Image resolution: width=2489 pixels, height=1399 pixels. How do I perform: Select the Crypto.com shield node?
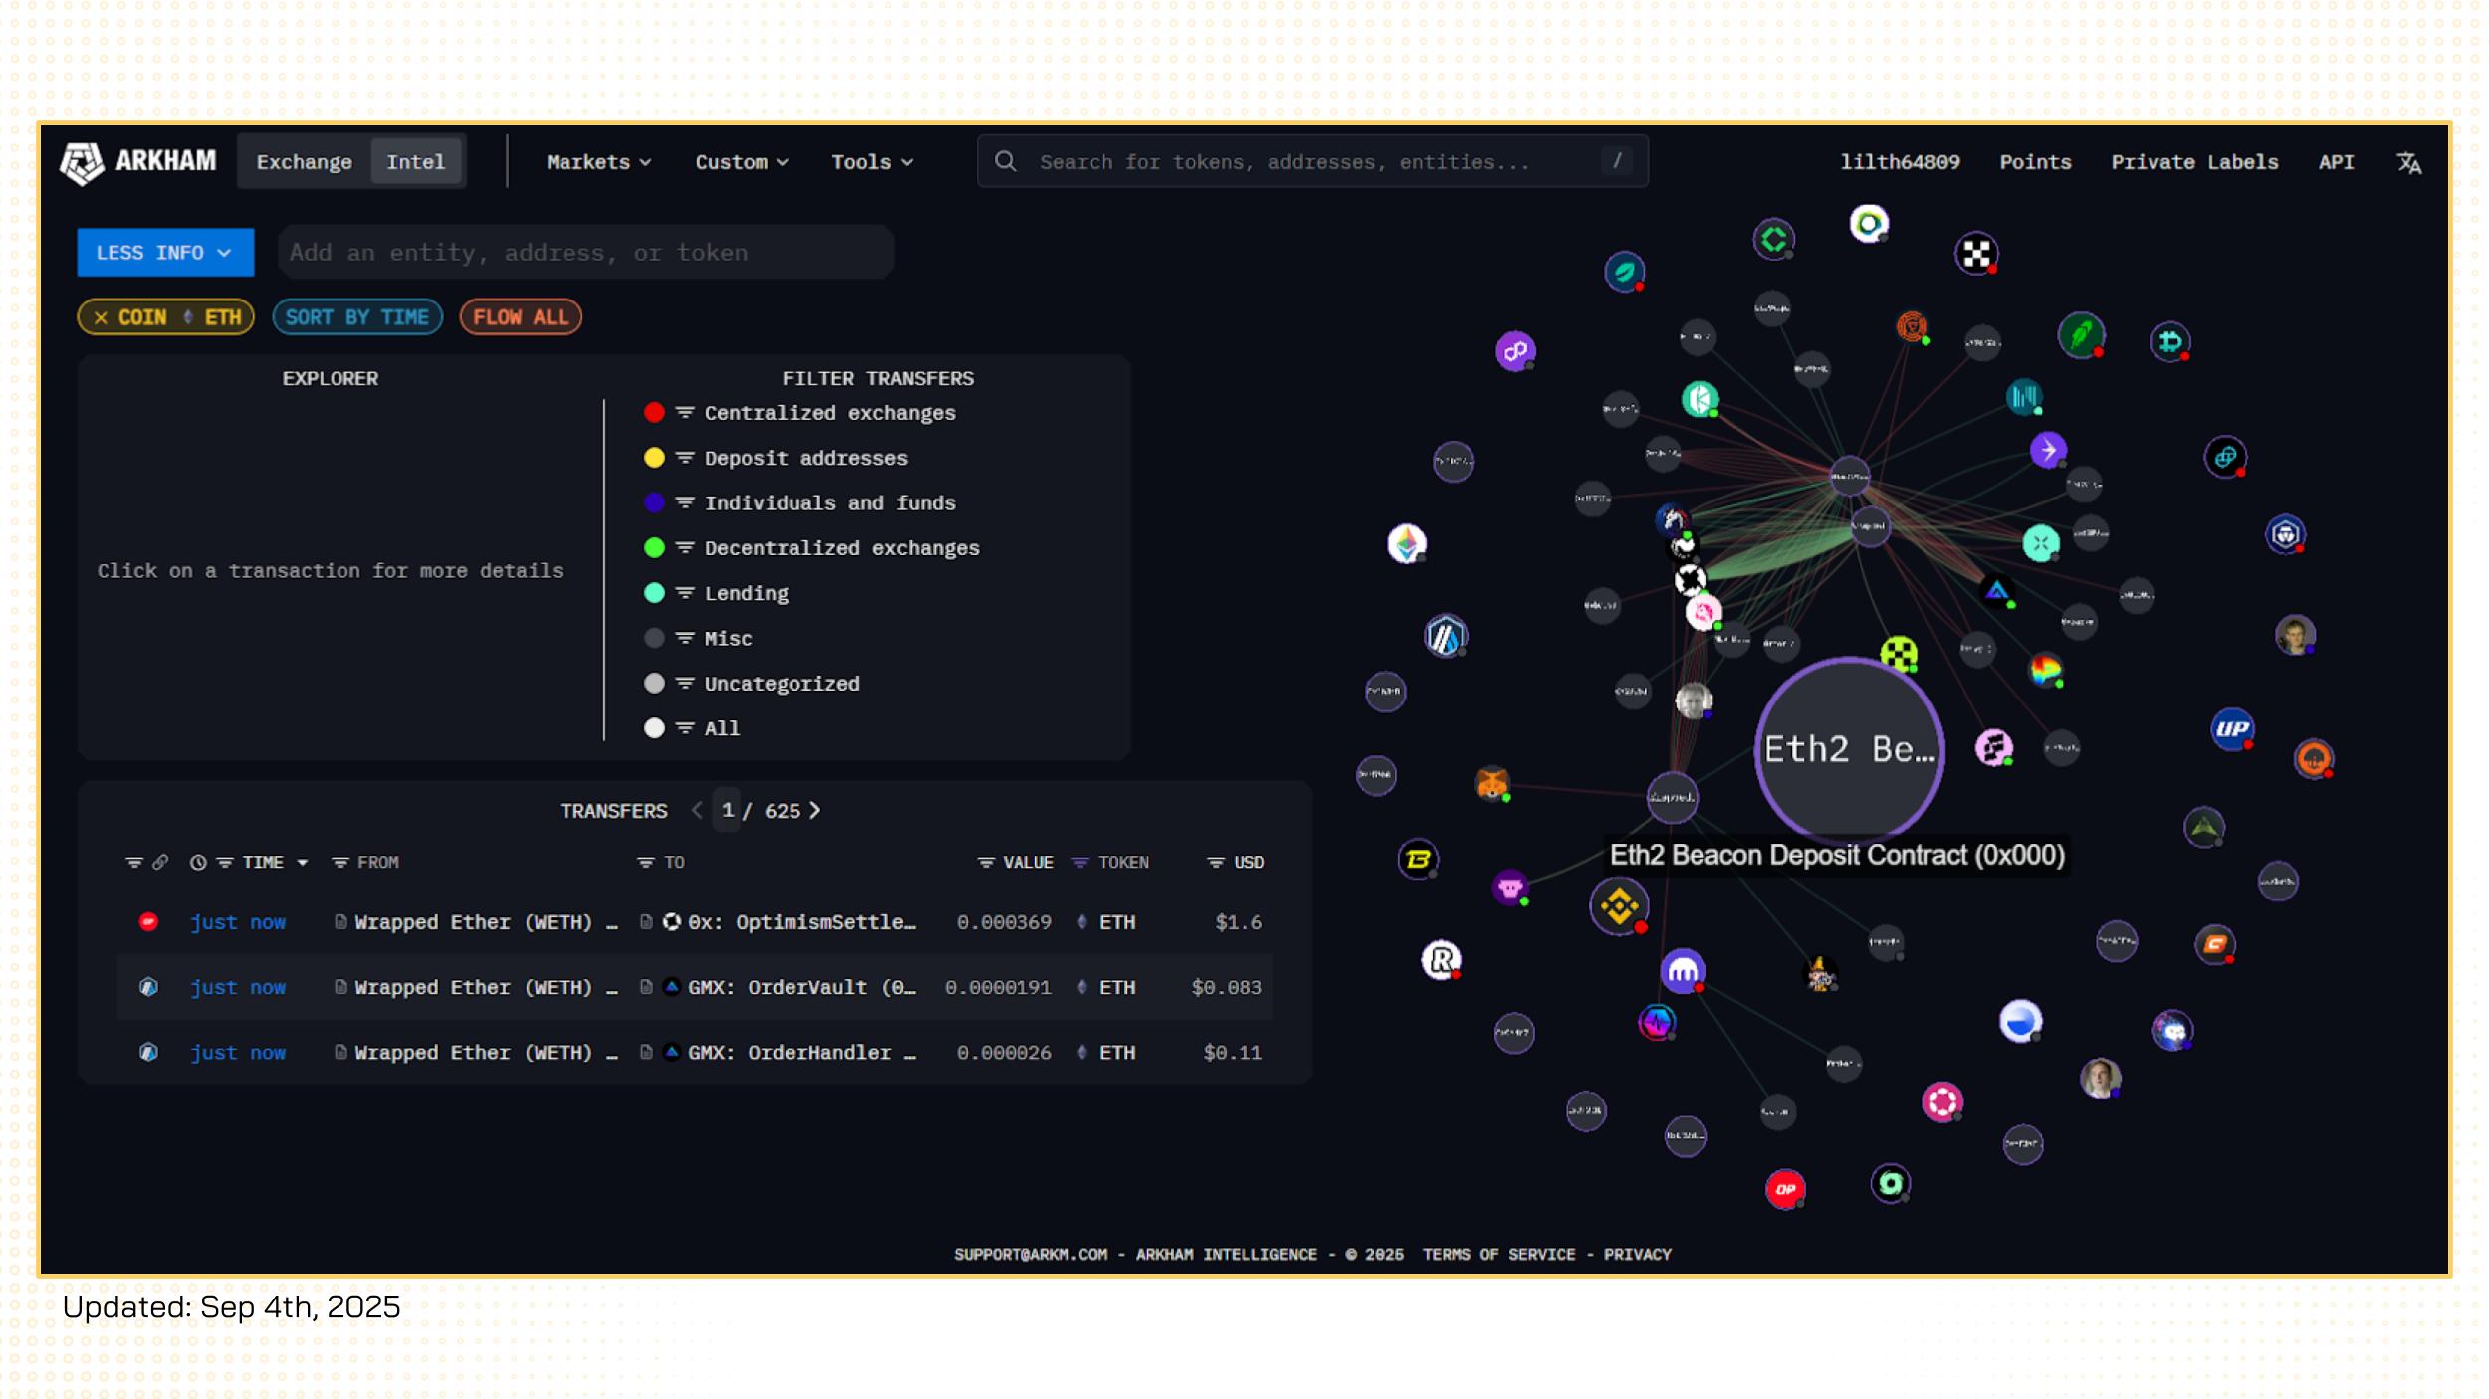tap(2285, 534)
